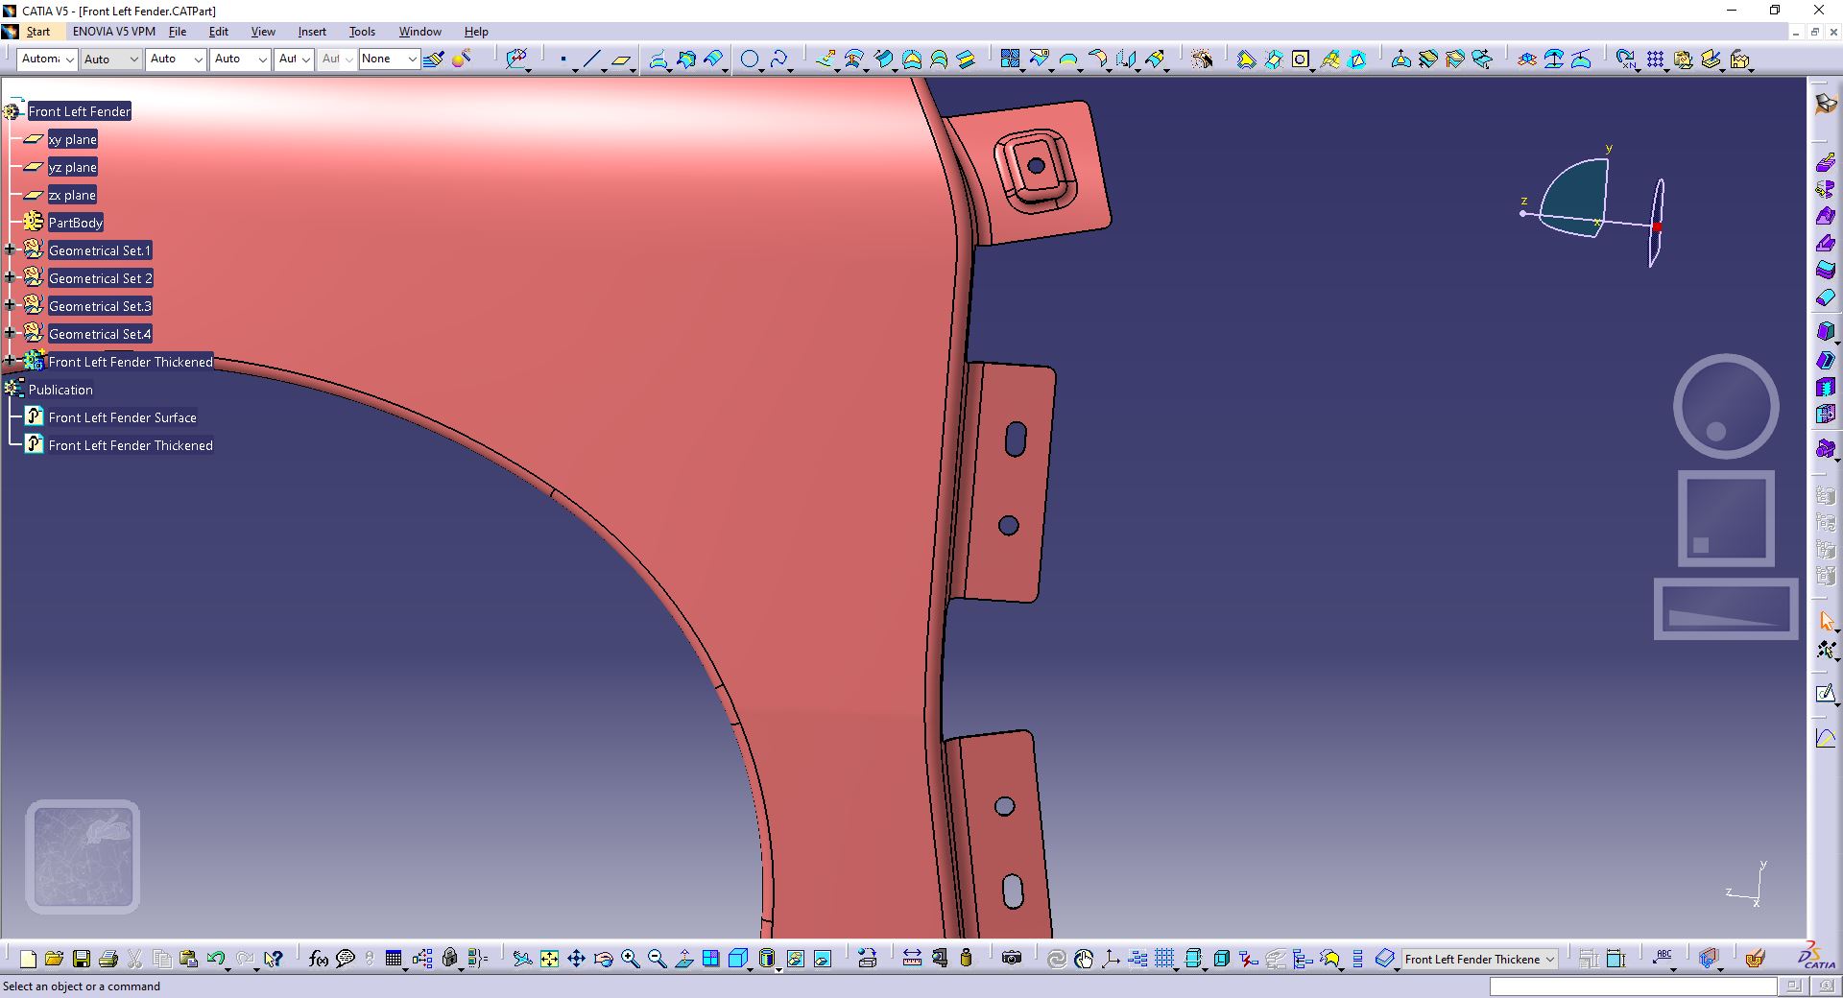Toggle the Work on Support grid icon
Image resolution: width=1843 pixels, height=998 pixels.
(1164, 959)
